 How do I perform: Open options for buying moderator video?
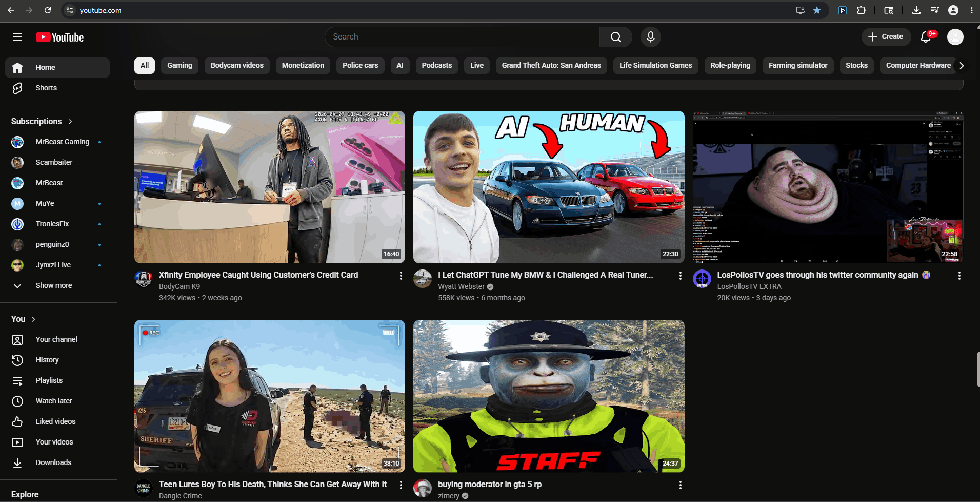click(681, 485)
